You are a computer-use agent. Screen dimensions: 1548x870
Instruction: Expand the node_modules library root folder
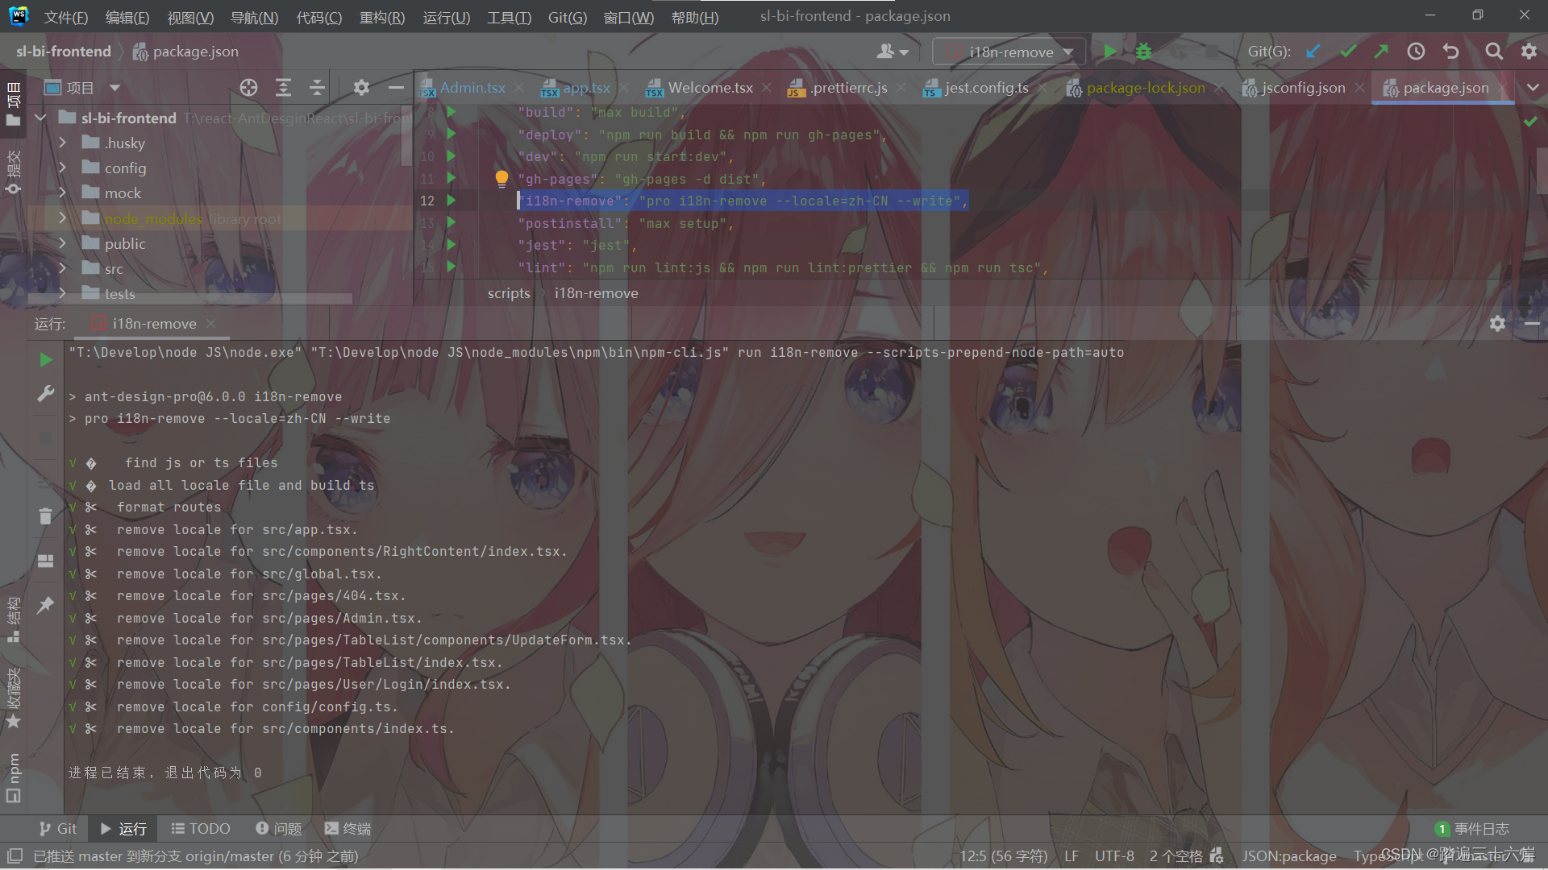(63, 218)
